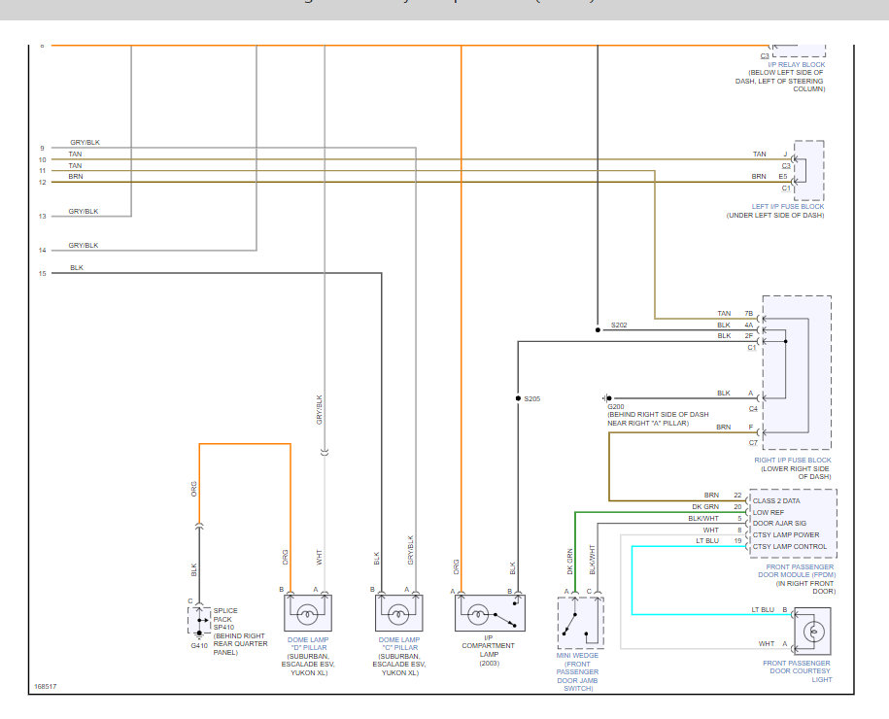This screenshot has height=719, width=889.
Task: Click the G200 ground symbol
Action: (x=606, y=397)
